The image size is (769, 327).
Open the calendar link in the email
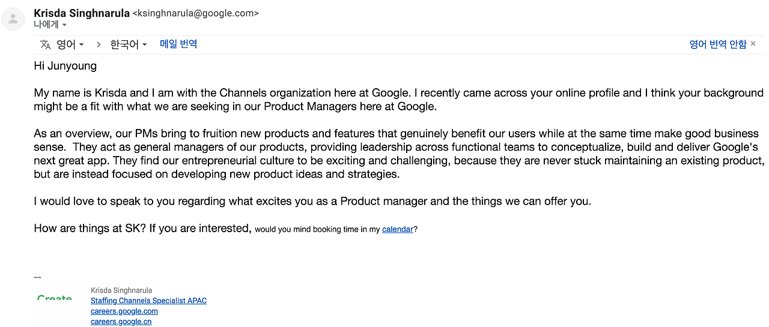pos(398,229)
